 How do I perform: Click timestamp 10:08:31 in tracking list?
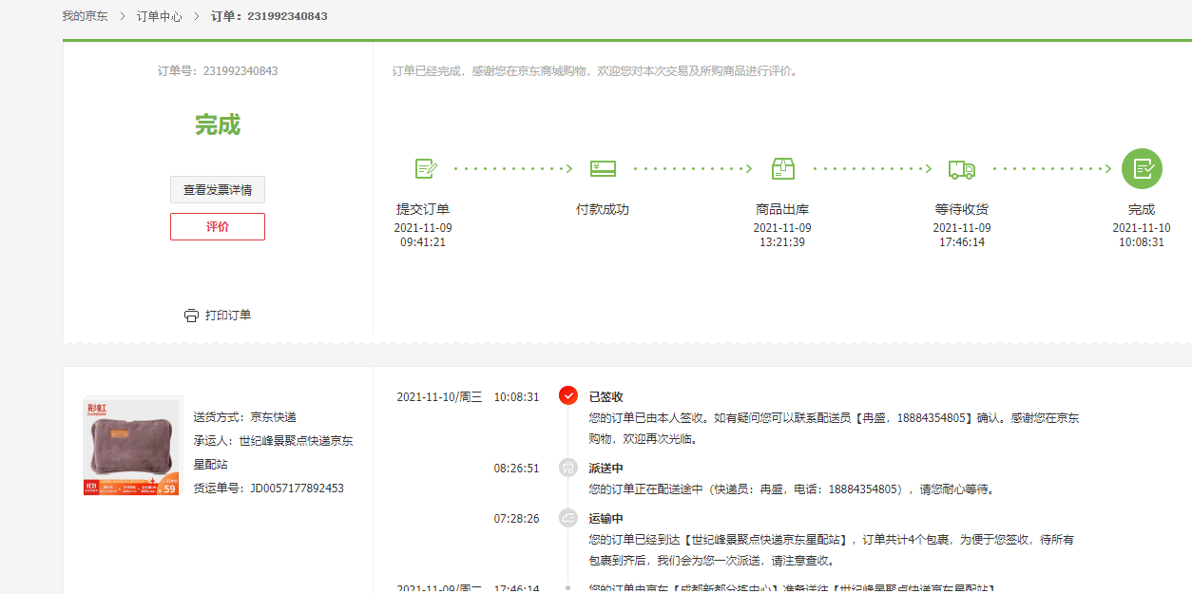pos(516,397)
